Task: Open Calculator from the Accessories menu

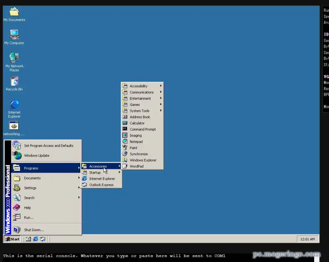Action: click(x=137, y=123)
